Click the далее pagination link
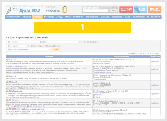Image resolution: width=167 pixels, height=121 pixels. click(x=157, y=54)
